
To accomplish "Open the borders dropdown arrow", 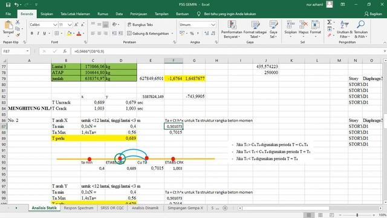I will tap(62, 33).
